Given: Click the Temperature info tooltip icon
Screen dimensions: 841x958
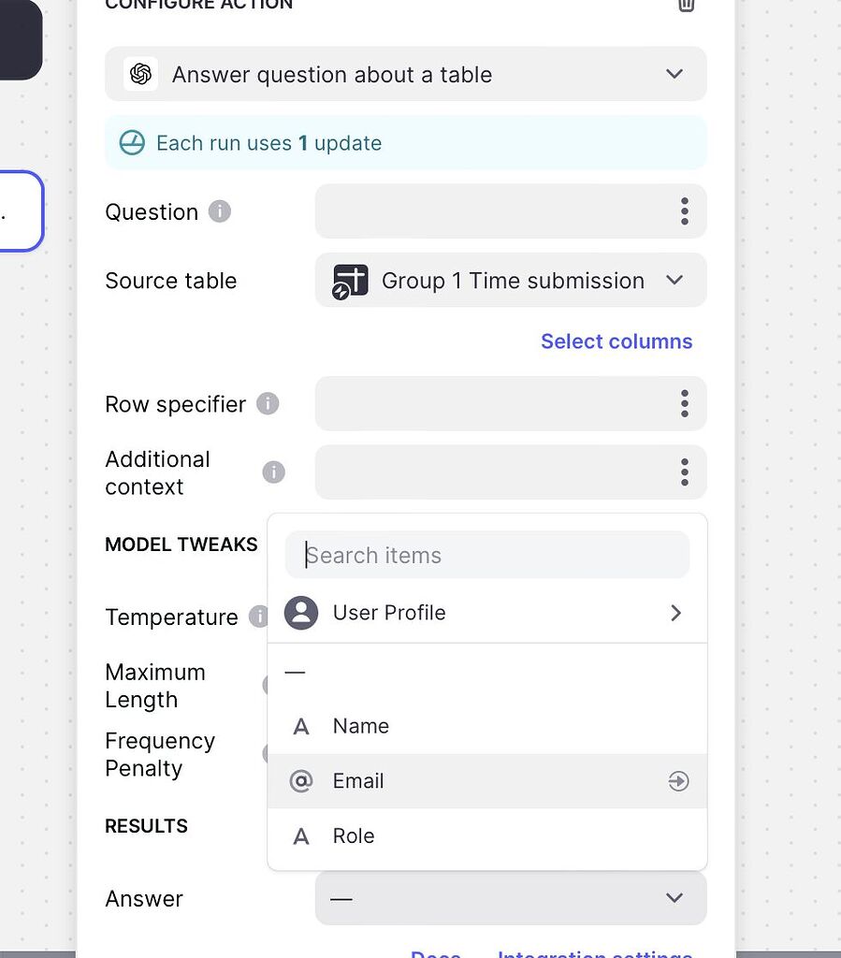Looking at the screenshot, I should (259, 617).
